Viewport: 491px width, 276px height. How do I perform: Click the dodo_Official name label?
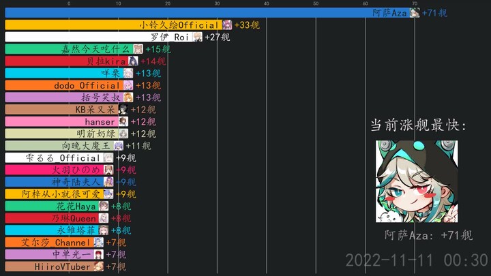(87, 85)
